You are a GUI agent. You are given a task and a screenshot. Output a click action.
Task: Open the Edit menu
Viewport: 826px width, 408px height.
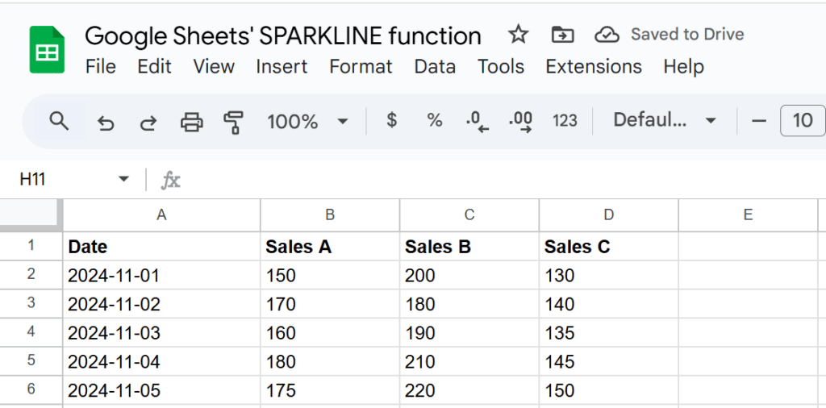(154, 67)
